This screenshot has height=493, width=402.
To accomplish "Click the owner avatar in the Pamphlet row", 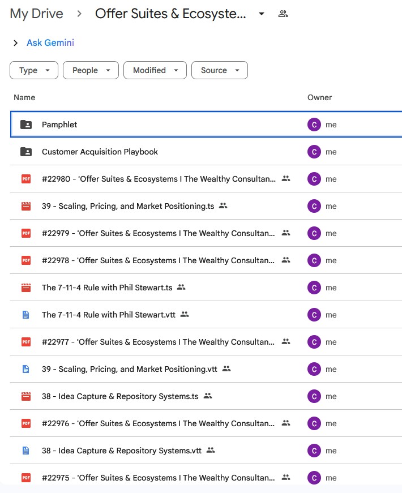I will point(314,125).
